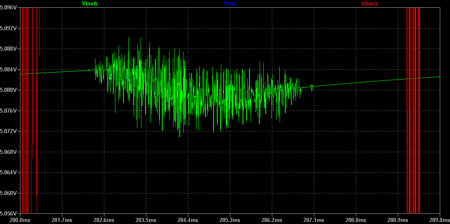The height and width of the screenshot is (224, 450).
Task: Click the 5.076V vertical axis label
Action: click(x=9, y=111)
